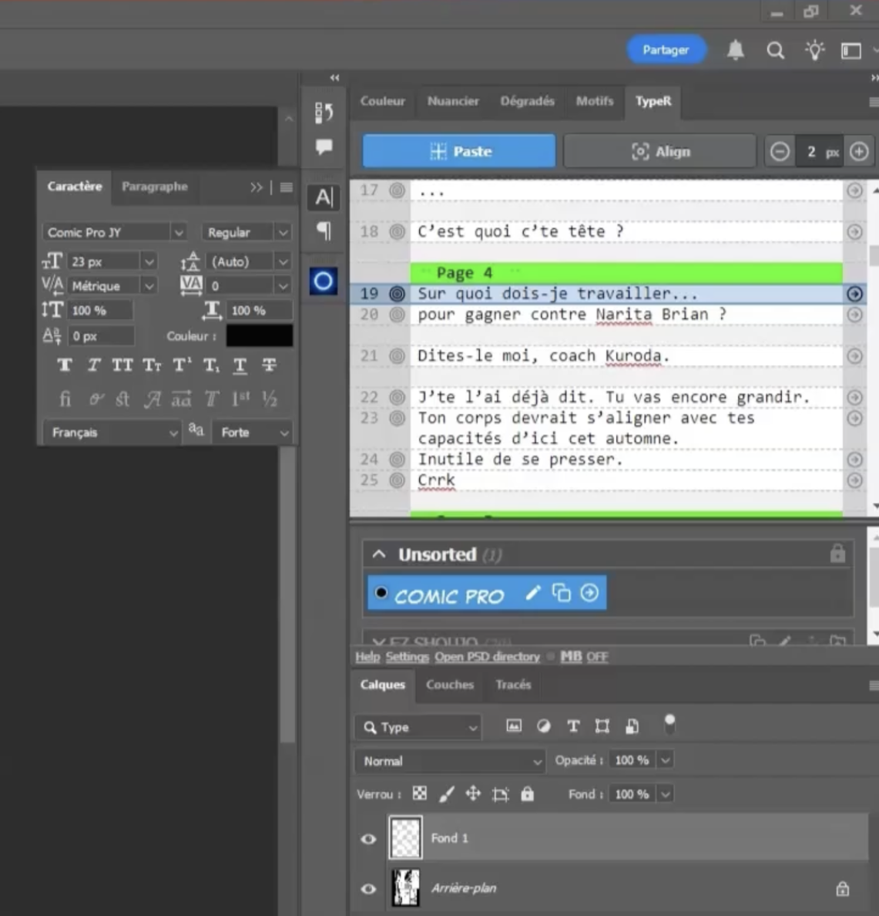This screenshot has width=879, height=916.
Task: Hide the Arrière-plan layer
Action: (x=368, y=888)
